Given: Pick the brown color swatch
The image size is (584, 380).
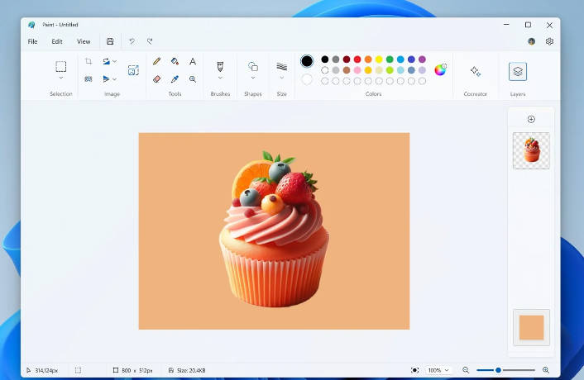Looking at the screenshot, I should click(347, 70).
